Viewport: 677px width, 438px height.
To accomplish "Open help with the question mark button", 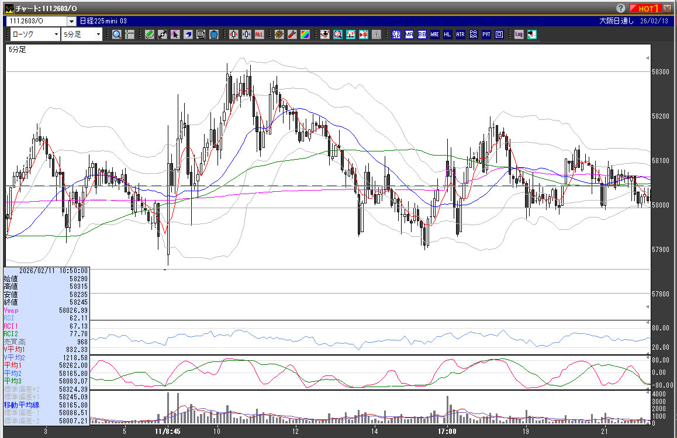I will pos(621,8).
